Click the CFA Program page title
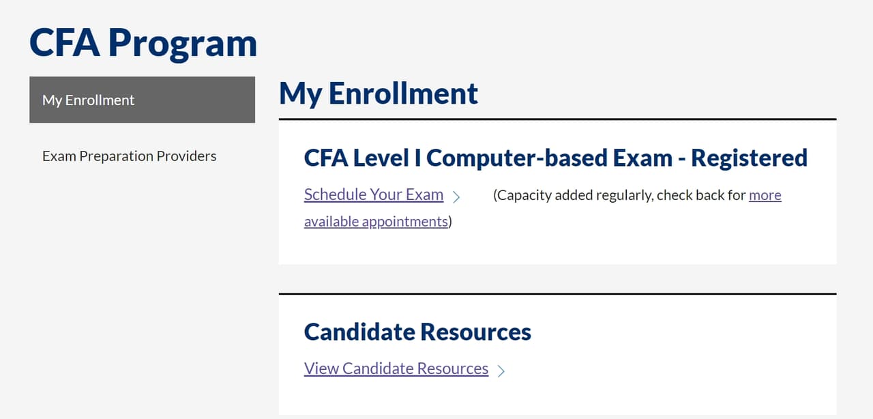 143,42
